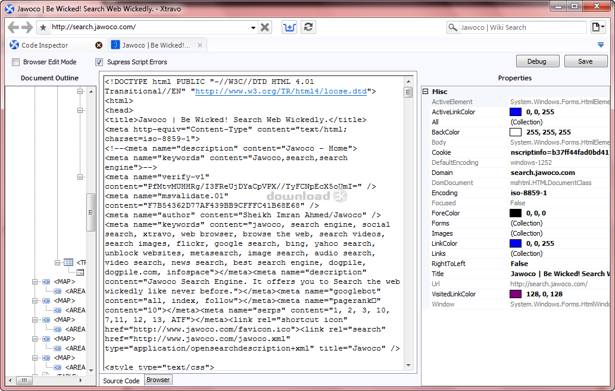Switch to the Browser view tab
The width and height of the screenshot is (615, 391).
click(x=158, y=380)
